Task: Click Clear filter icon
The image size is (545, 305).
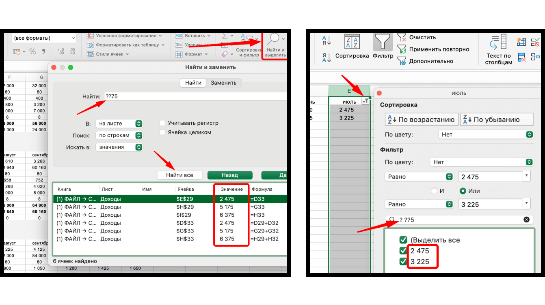Action: (402, 37)
